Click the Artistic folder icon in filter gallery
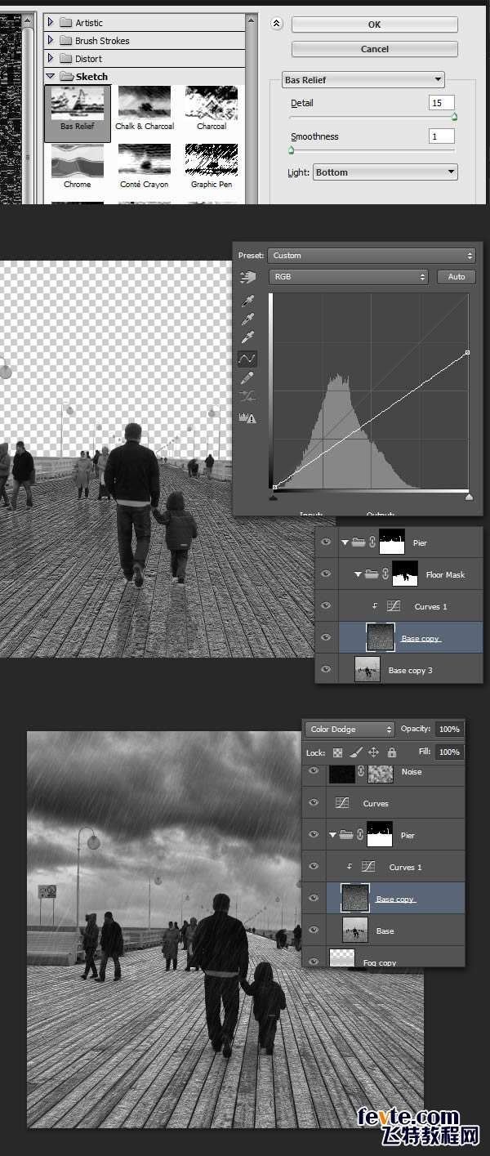The width and height of the screenshot is (490, 1156). click(x=65, y=22)
